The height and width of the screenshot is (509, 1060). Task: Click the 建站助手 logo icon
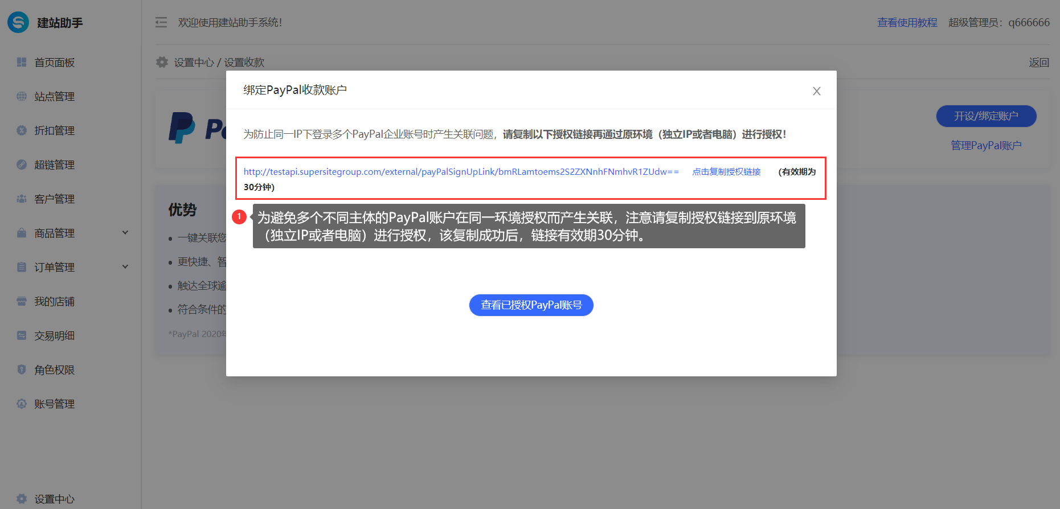[x=18, y=22]
